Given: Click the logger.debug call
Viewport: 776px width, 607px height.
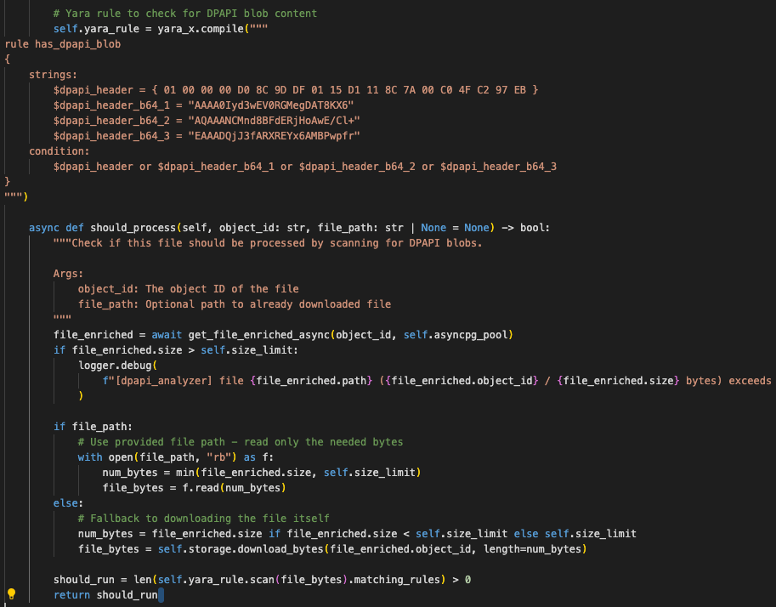Looking at the screenshot, I should tap(111, 366).
